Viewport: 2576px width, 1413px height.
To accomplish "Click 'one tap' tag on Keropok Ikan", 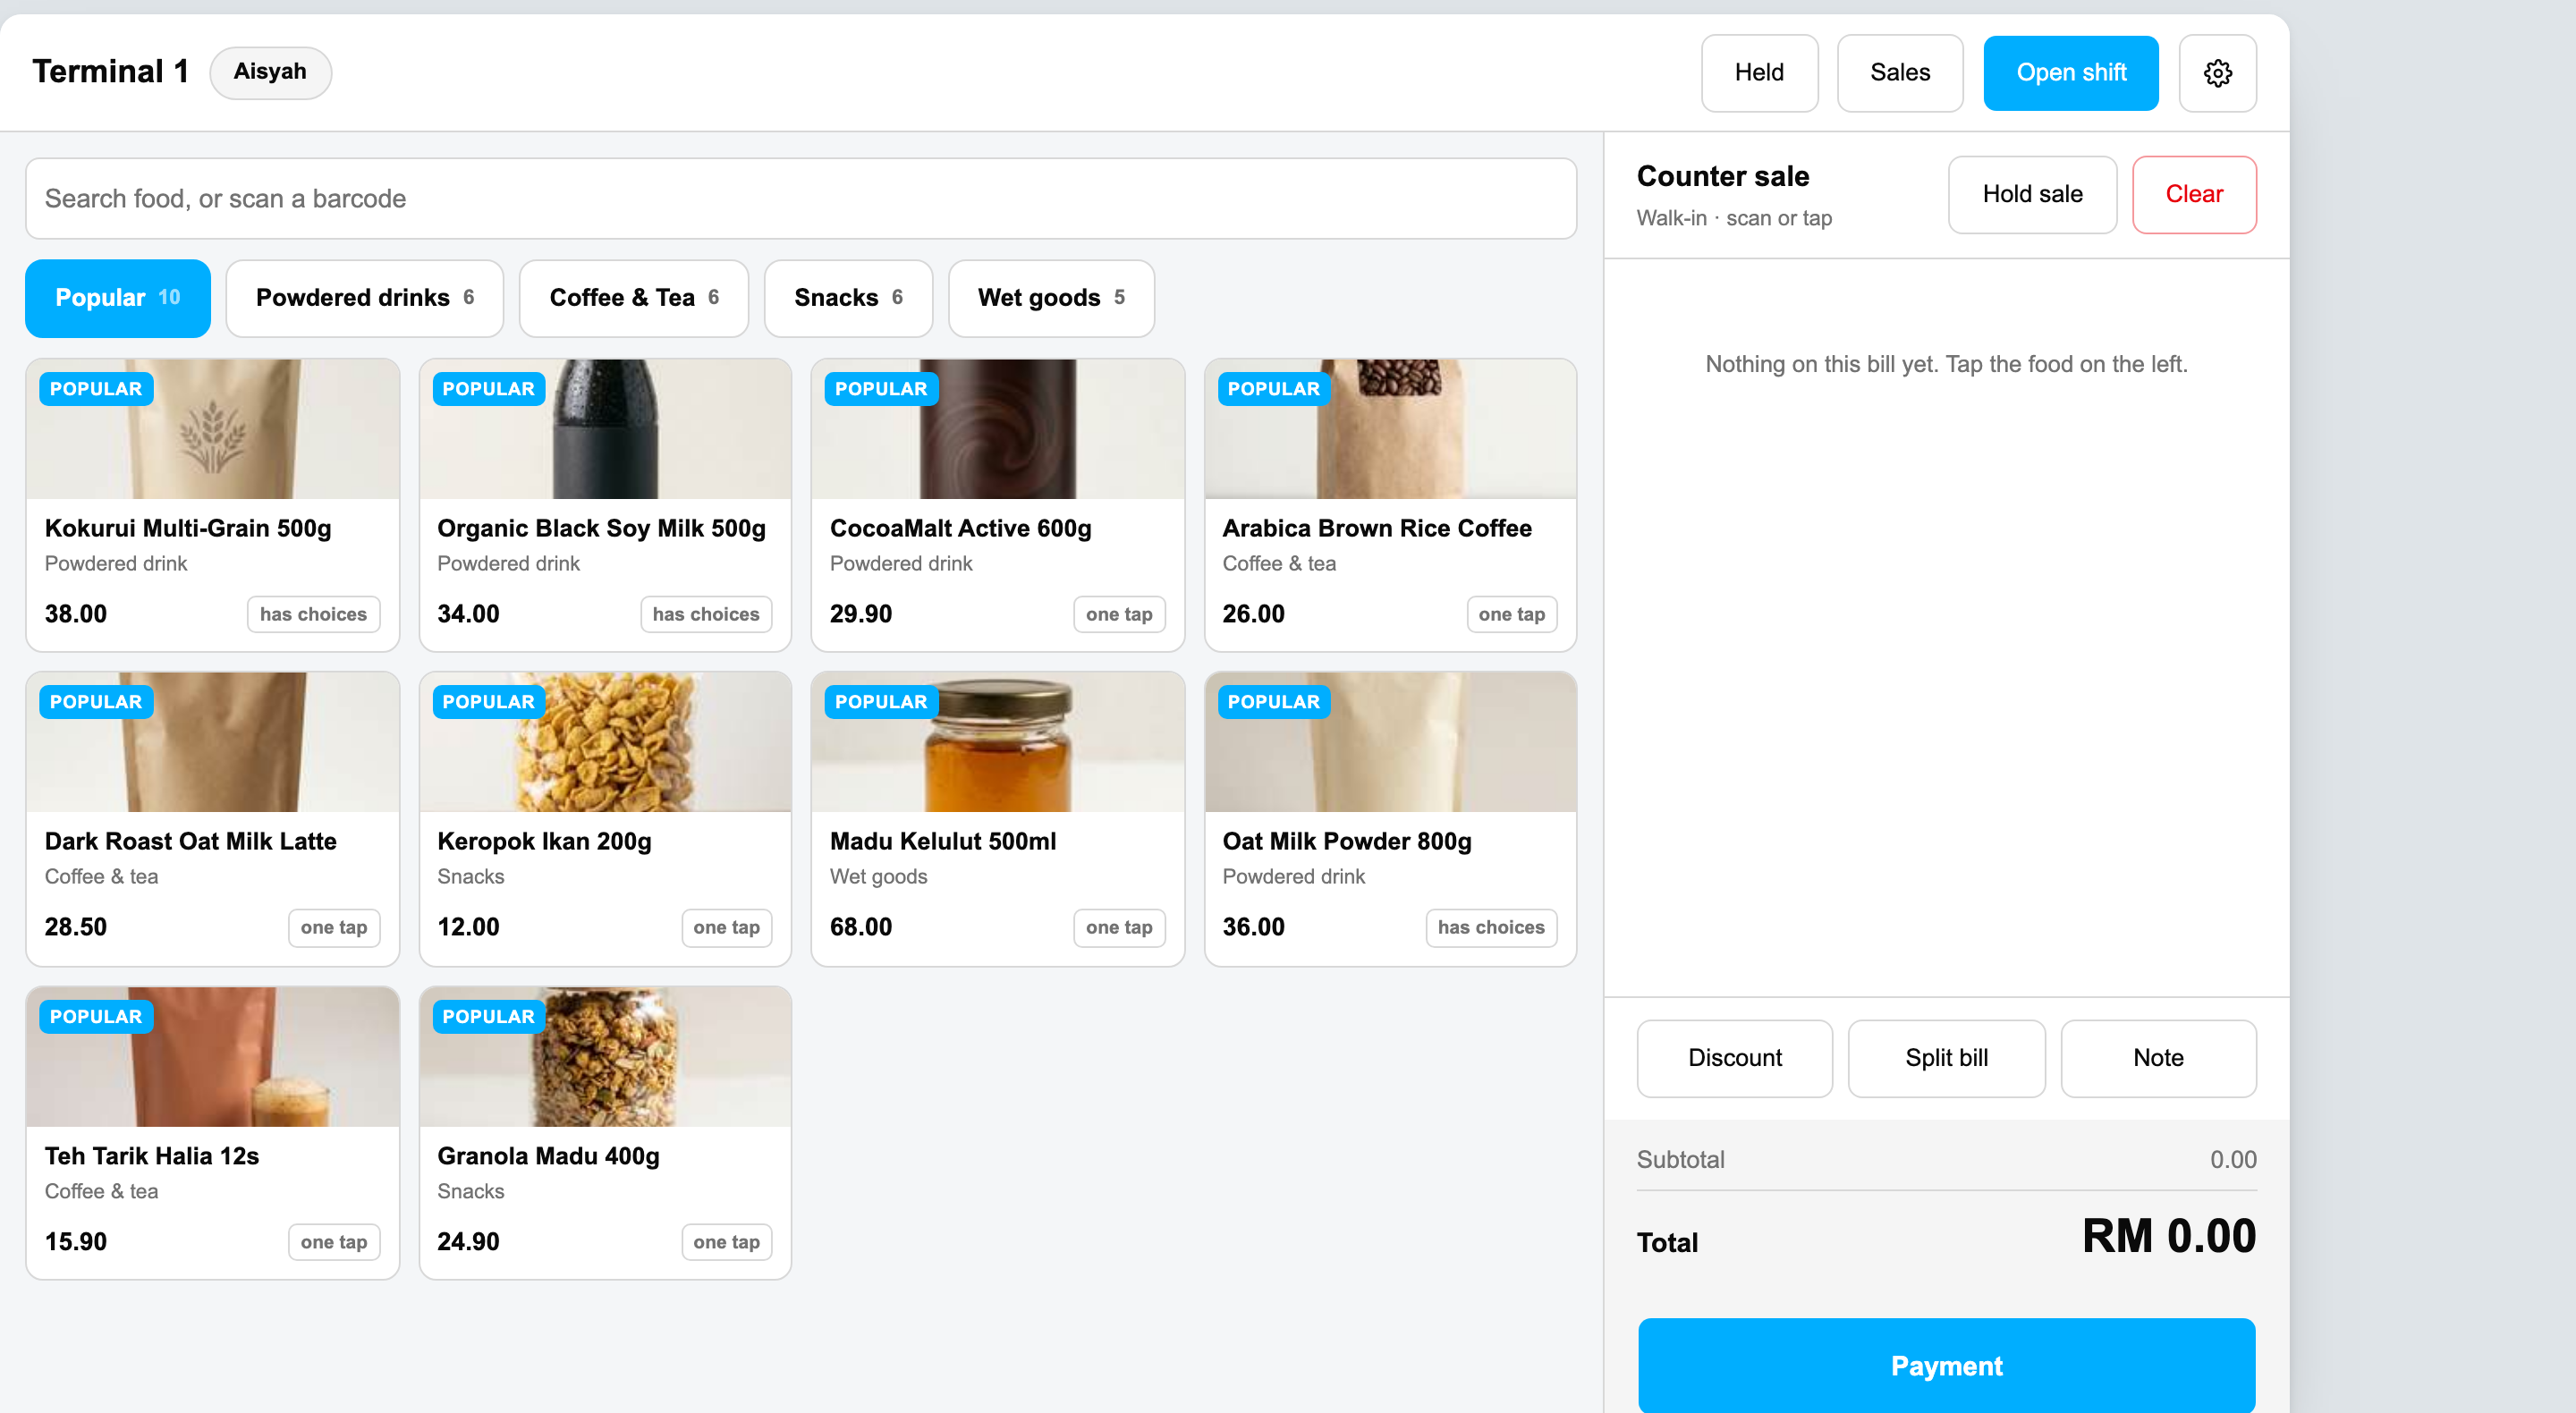I will point(726,927).
